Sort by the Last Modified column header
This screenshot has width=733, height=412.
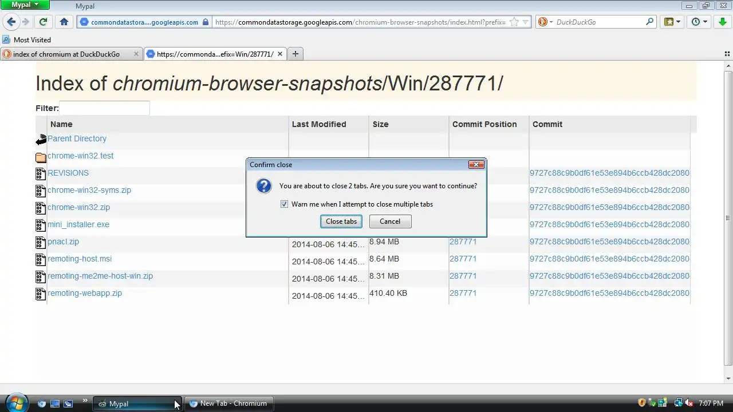coord(319,124)
